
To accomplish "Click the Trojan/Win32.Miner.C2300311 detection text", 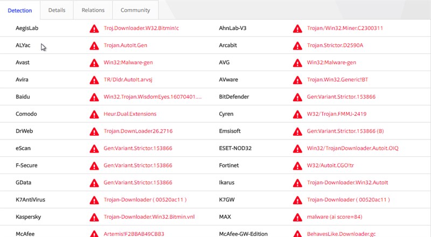I will point(337,28).
